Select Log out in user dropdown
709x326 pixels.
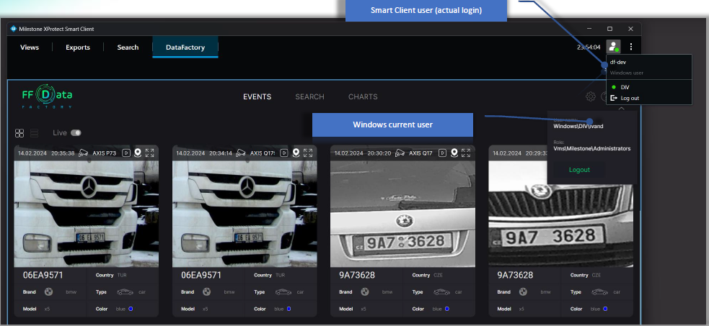[x=629, y=98]
